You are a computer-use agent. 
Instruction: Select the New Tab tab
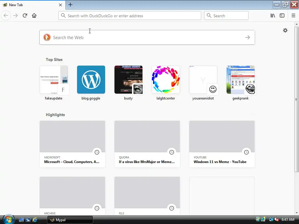click(33, 5)
